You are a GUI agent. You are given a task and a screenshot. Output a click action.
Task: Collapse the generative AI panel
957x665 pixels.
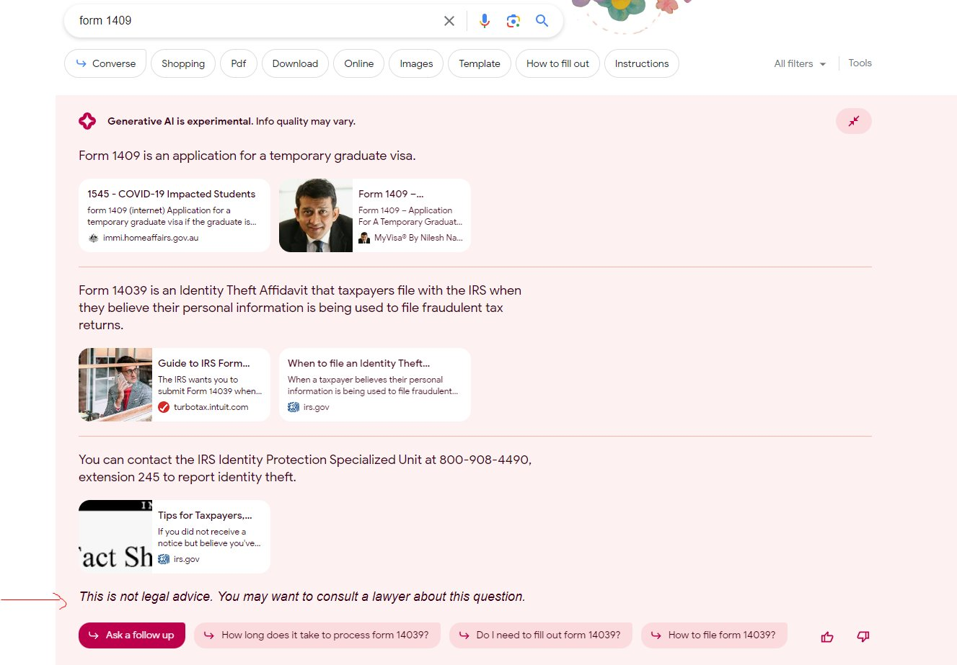(x=853, y=121)
